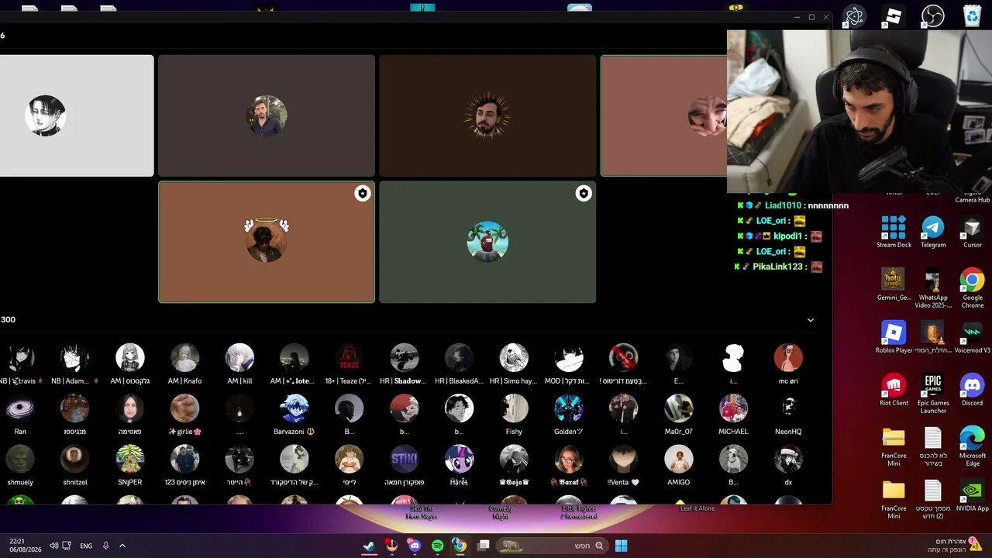Screen dimensions: 992x558
Task: Open Roblox Player desktop shortcut
Action: 894,337
